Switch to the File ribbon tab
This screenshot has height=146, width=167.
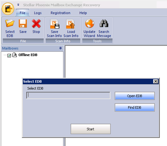pos(23,13)
